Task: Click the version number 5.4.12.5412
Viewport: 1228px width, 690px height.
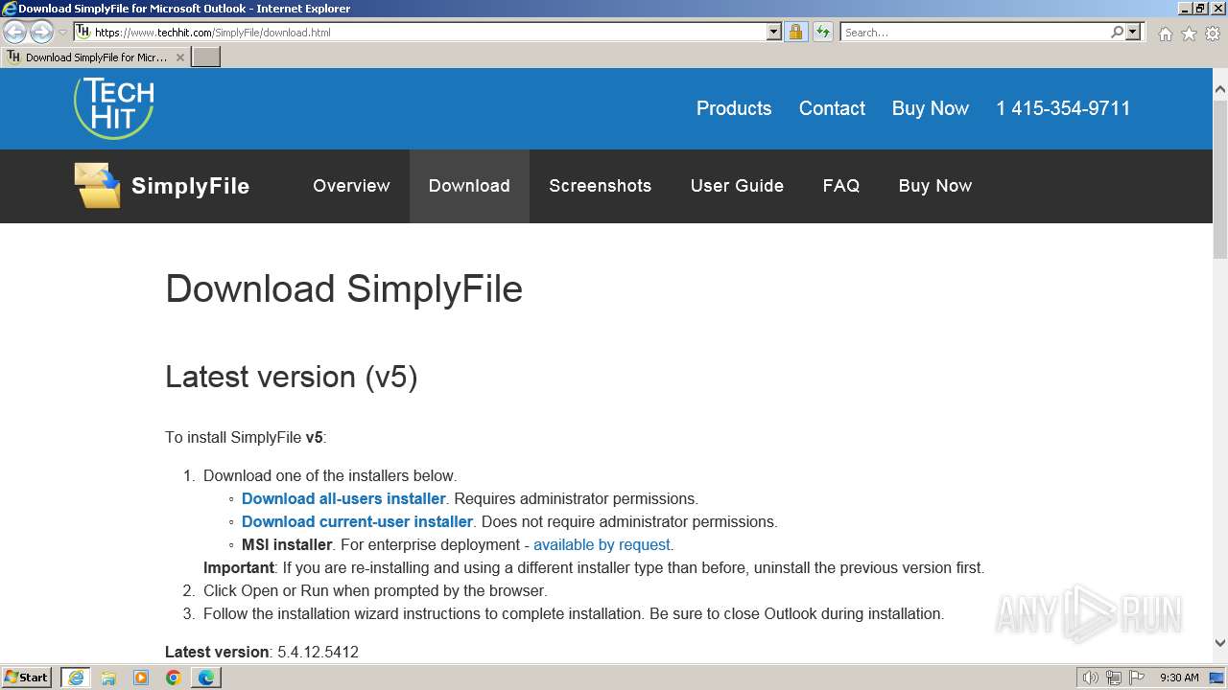Action: point(318,652)
